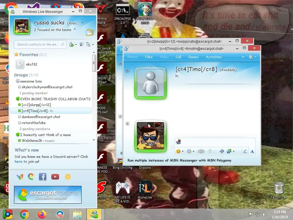Open the add contact dropdown arrow
The width and height of the screenshot is (293, 220).
(76, 44)
